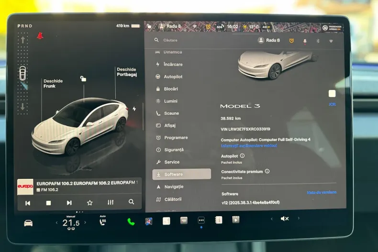Tap the 419 km range battery indicator
This screenshot has width=378, height=252.
(x=128, y=26)
